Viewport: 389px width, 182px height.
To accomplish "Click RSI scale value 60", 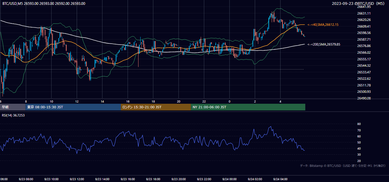I will click(359, 136).
